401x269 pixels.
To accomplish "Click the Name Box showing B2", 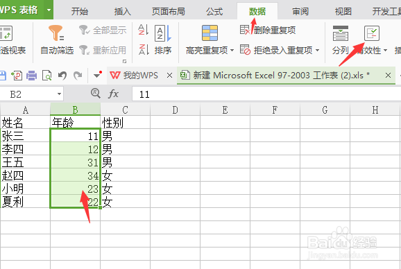I will coord(28,94).
